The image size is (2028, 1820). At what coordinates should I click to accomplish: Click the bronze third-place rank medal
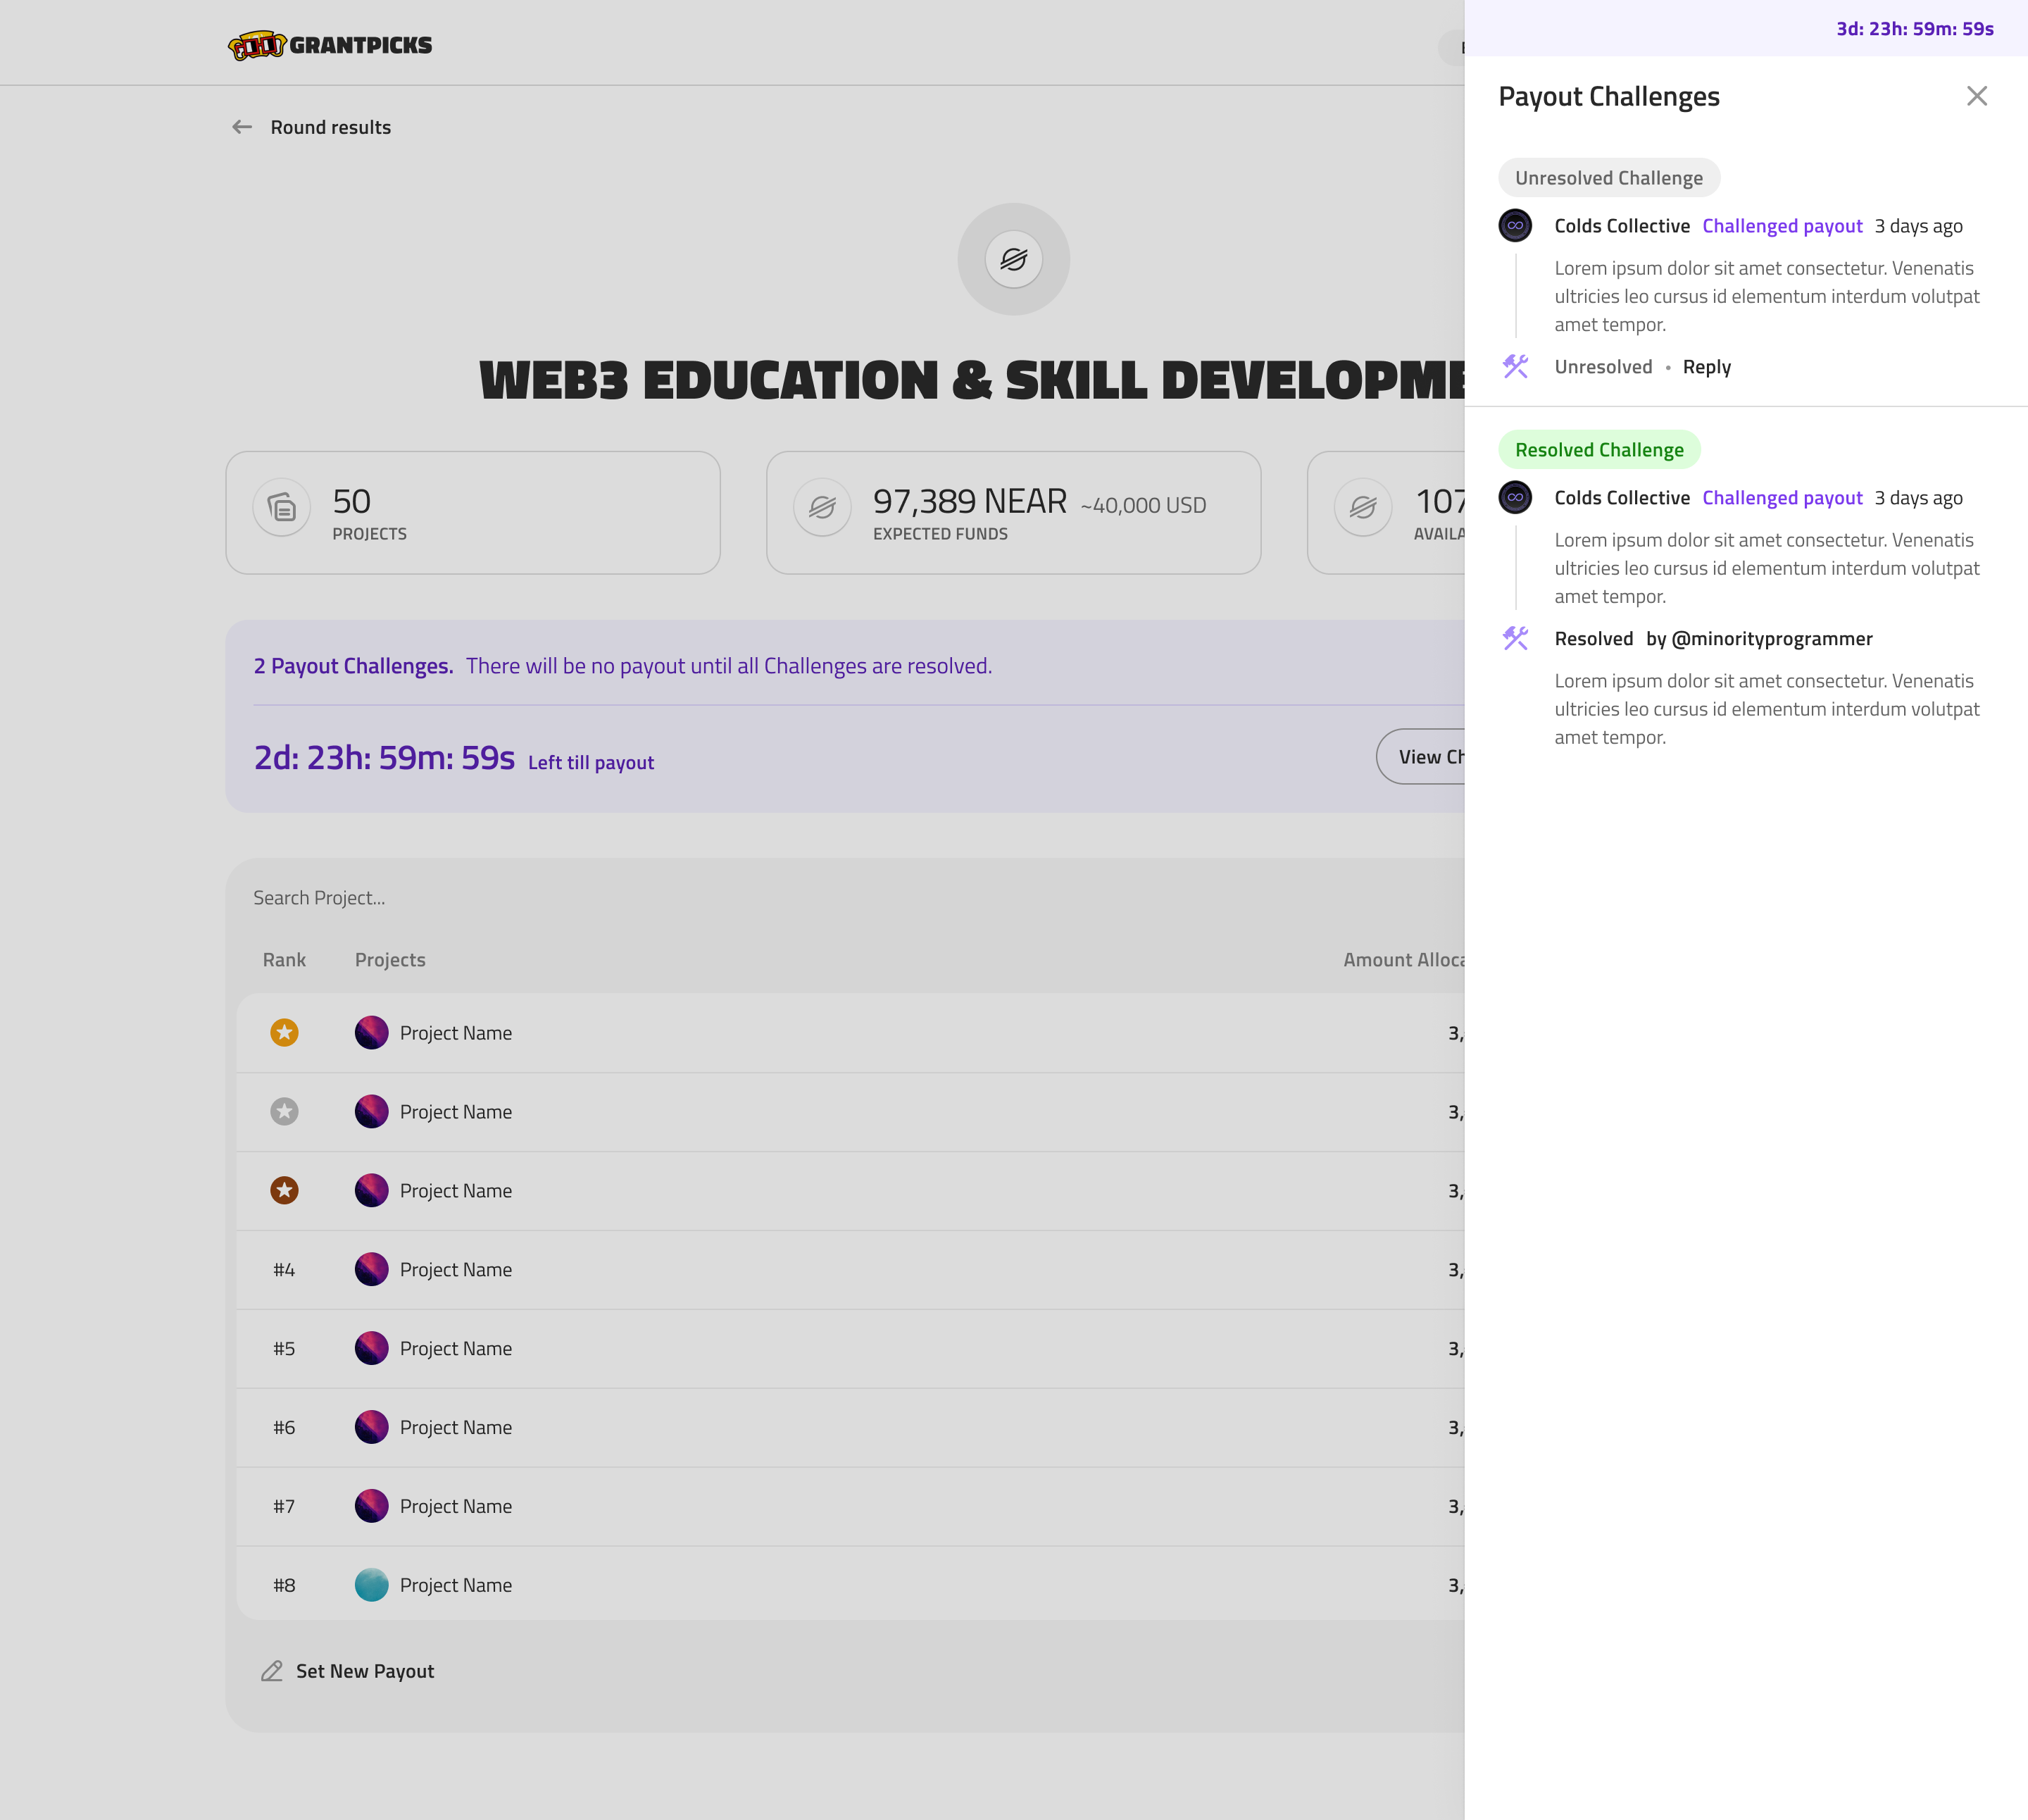[284, 1190]
